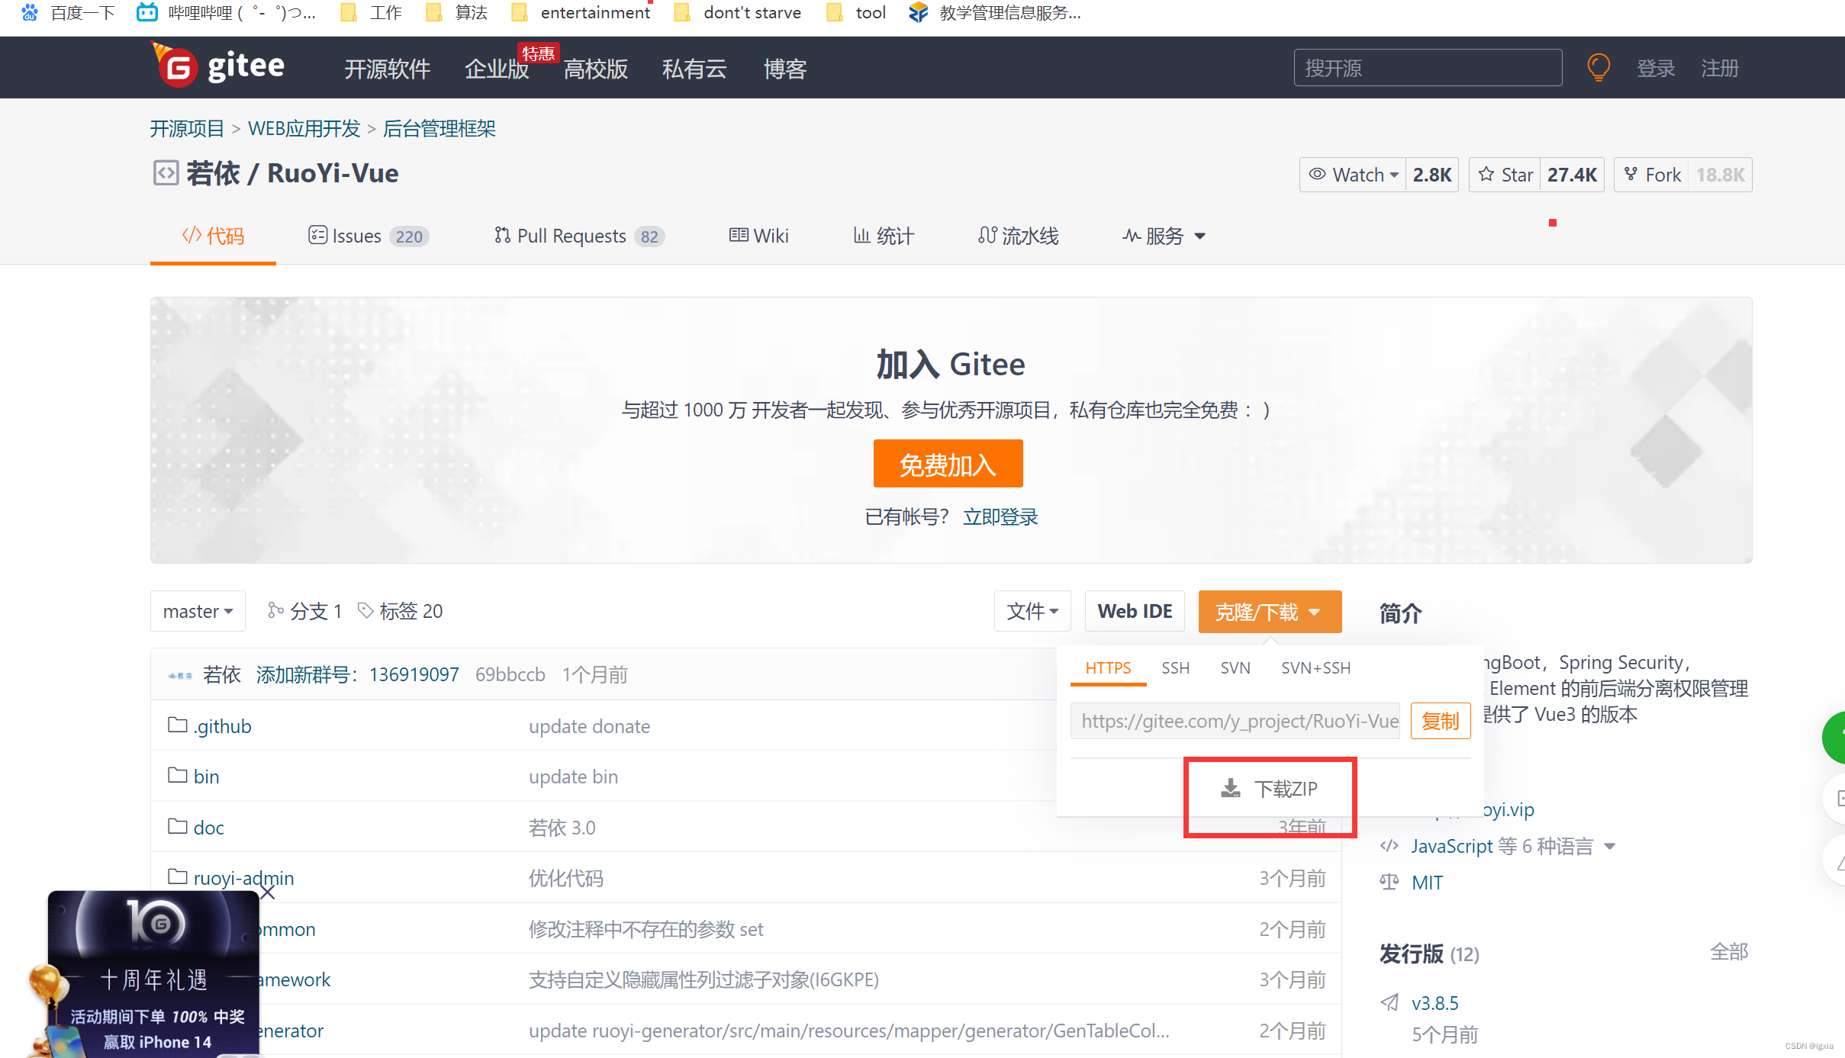The image size is (1845, 1058).
Task: Select the SVN+SSH clone tab
Action: (x=1315, y=667)
